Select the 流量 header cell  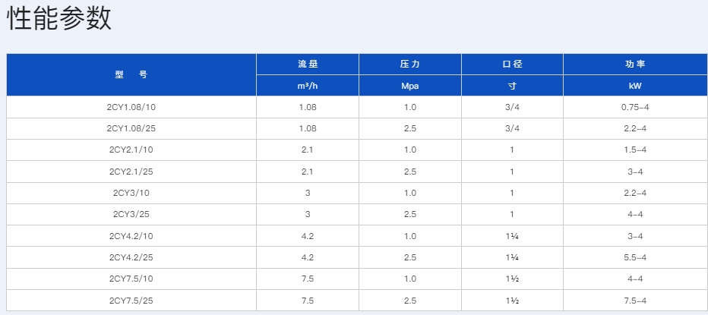click(308, 65)
